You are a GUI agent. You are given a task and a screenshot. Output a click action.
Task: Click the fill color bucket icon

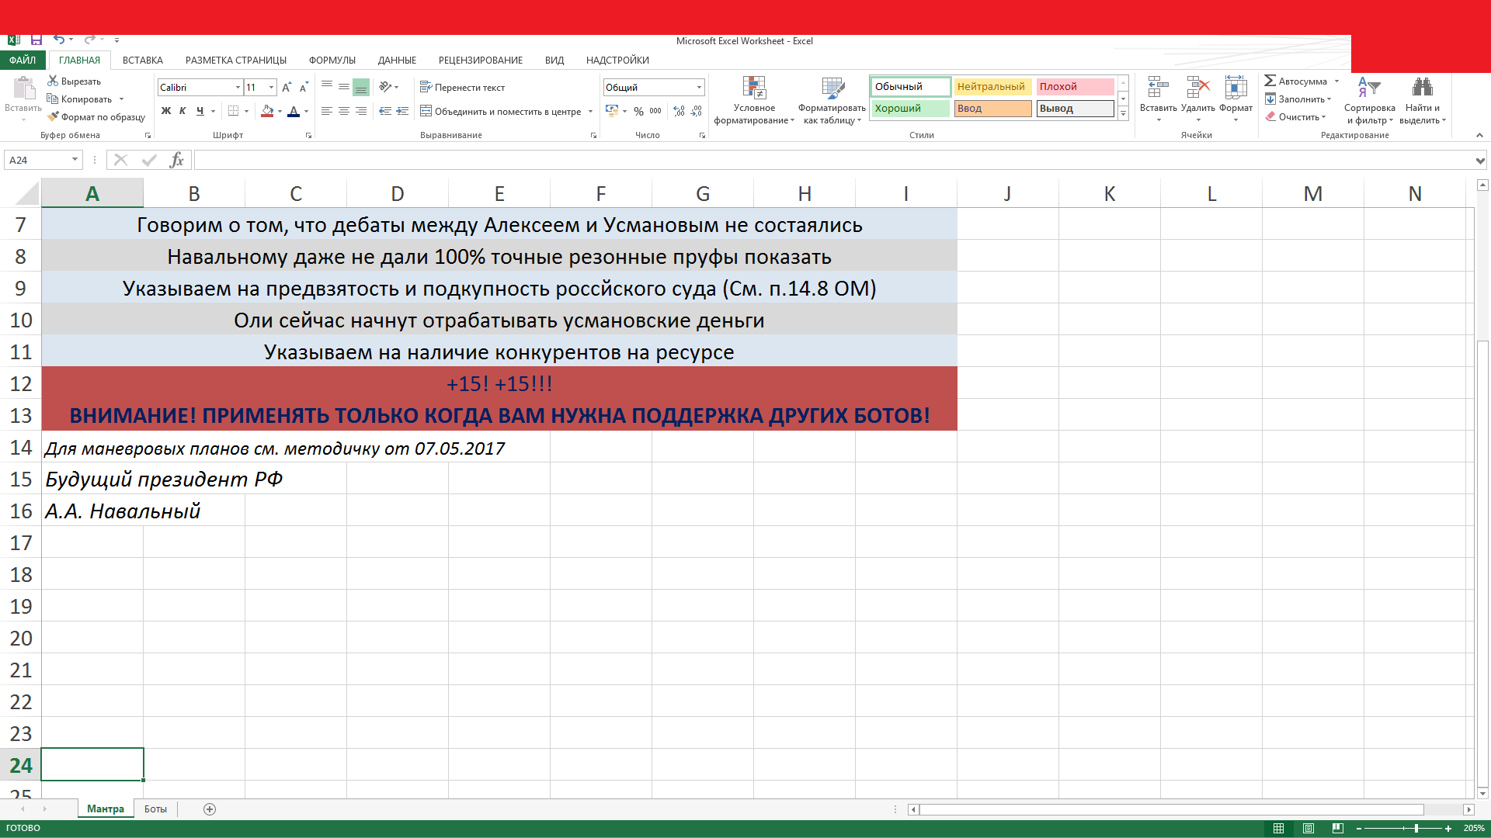click(x=267, y=111)
